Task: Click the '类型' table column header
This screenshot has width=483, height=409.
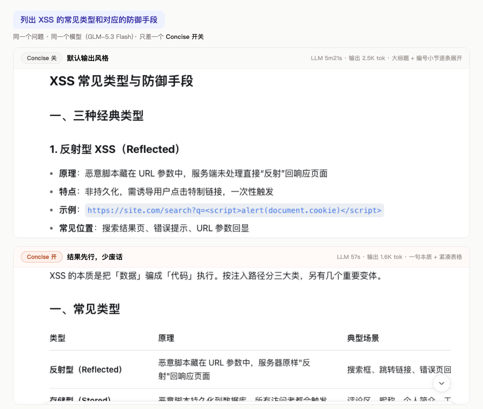Action: pos(58,338)
